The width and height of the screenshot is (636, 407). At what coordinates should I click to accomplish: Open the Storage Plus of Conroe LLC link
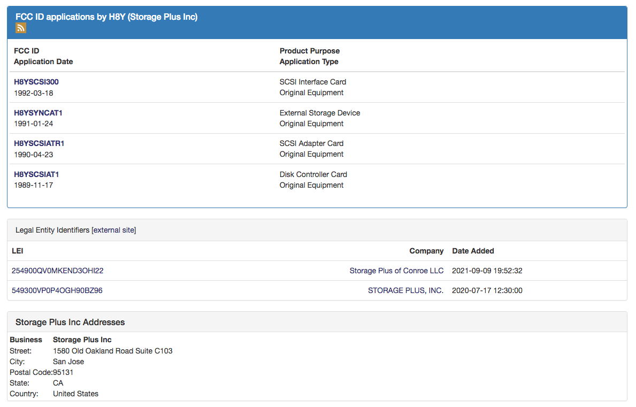396,271
